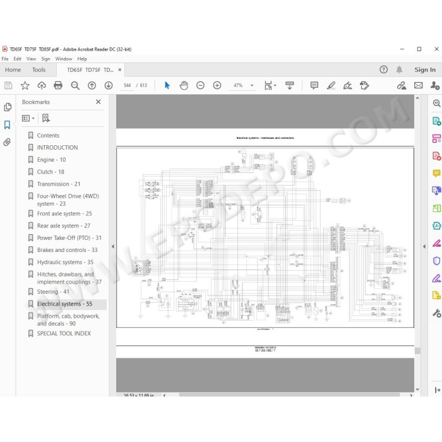The height and width of the screenshot is (442, 442).
Task: Click vertical scrollbar down arrow
Action: pos(417,390)
